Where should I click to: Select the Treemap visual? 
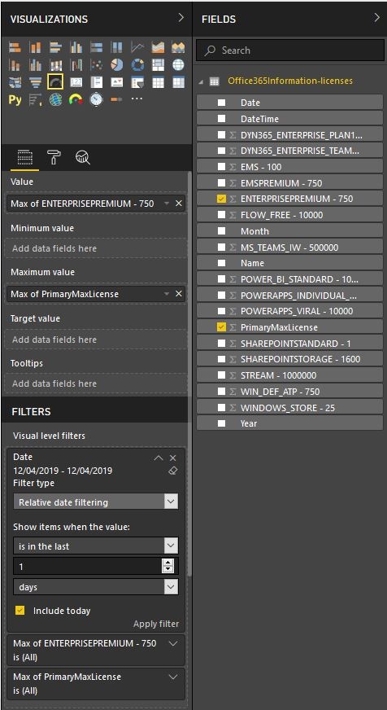coord(158,65)
